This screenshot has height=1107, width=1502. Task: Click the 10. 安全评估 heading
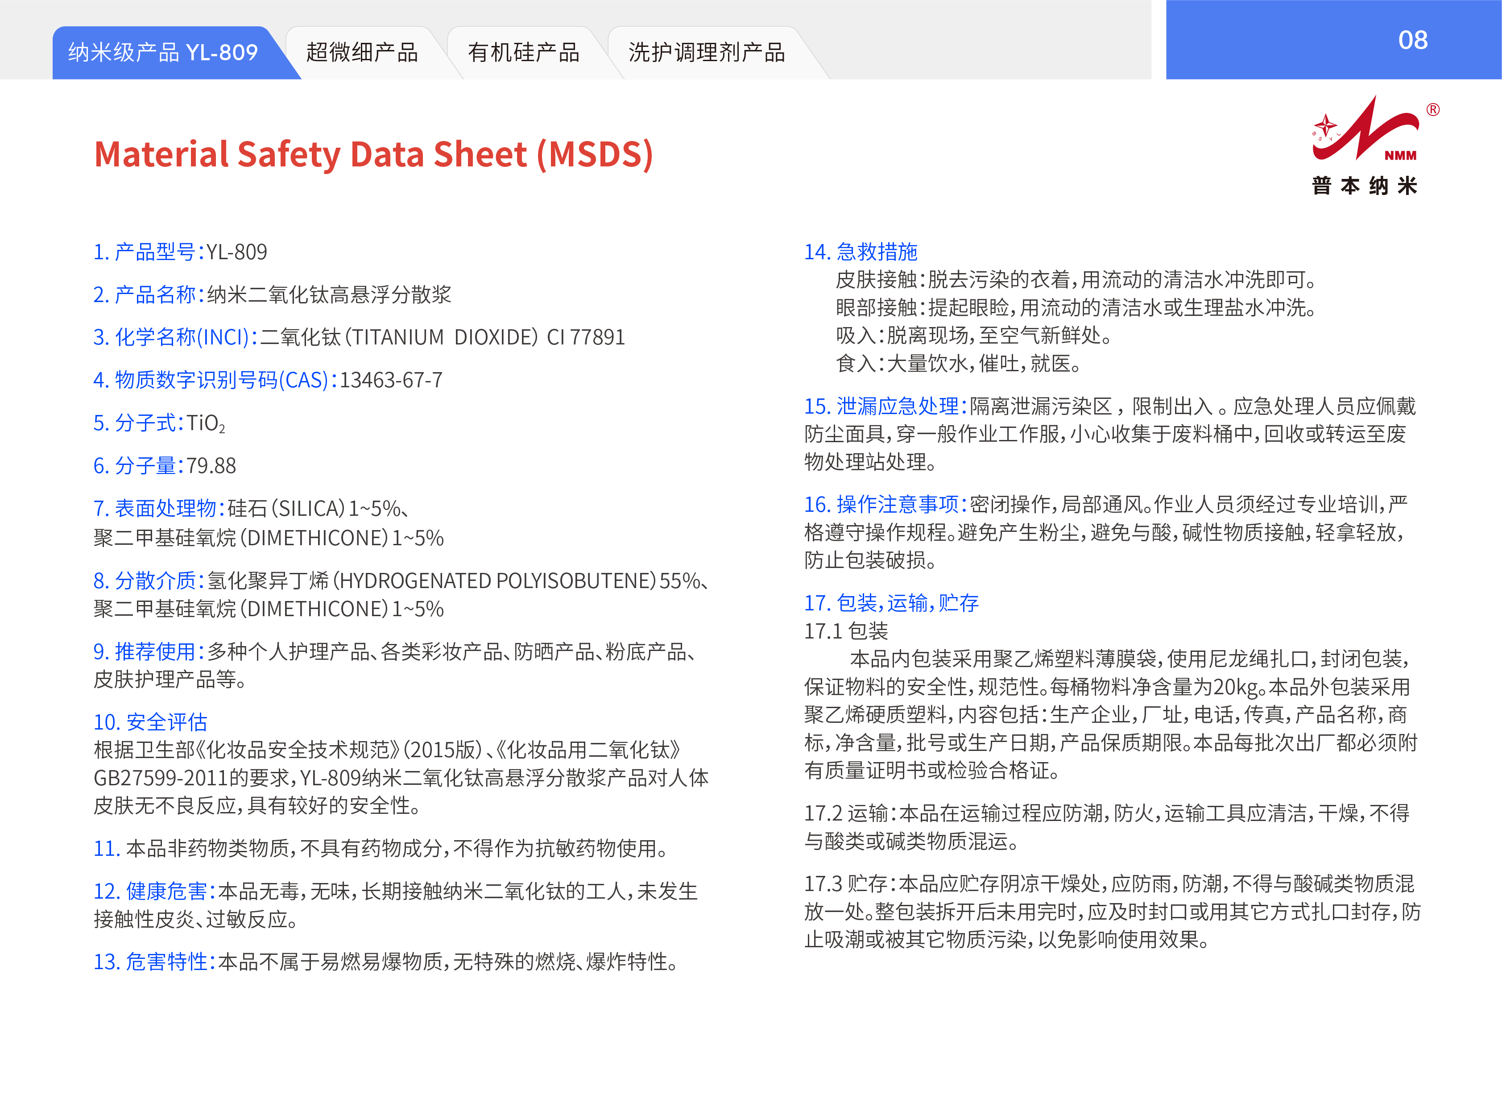tap(150, 721)
